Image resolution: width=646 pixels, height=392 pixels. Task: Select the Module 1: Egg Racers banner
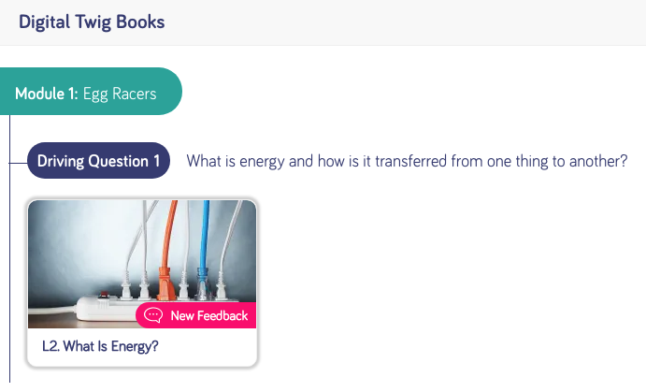coord(91,92)
